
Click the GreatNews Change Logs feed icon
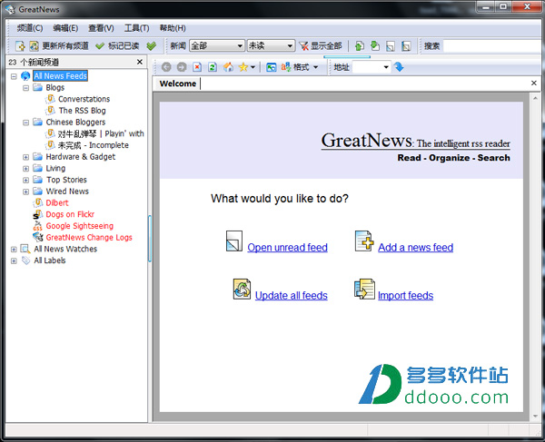click(37, 238)
